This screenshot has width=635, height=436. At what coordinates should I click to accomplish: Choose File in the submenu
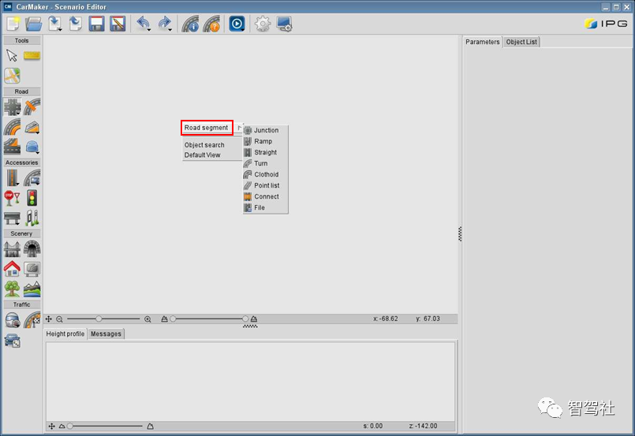(x=266, y=207)
